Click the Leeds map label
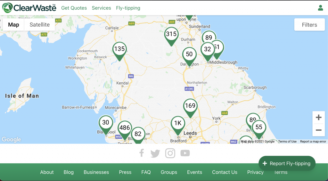Screen dimensions: 328x181 (x=190, y=133)
